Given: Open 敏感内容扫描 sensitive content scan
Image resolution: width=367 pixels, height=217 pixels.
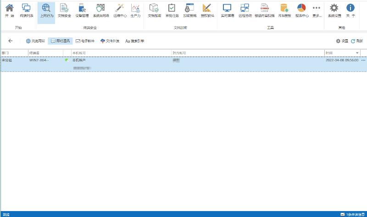Looking at the screenshot, I should click(264, 11).
